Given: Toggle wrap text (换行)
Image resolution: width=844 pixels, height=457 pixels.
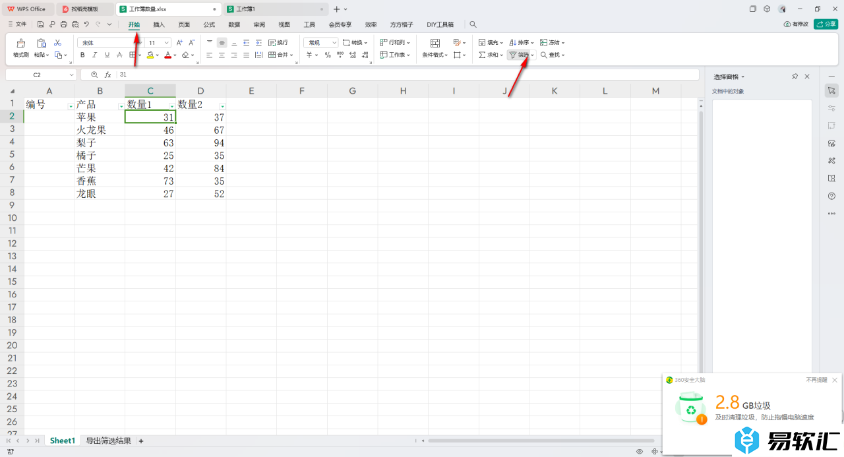Looking at the screenshot, I should pos(278,42).
